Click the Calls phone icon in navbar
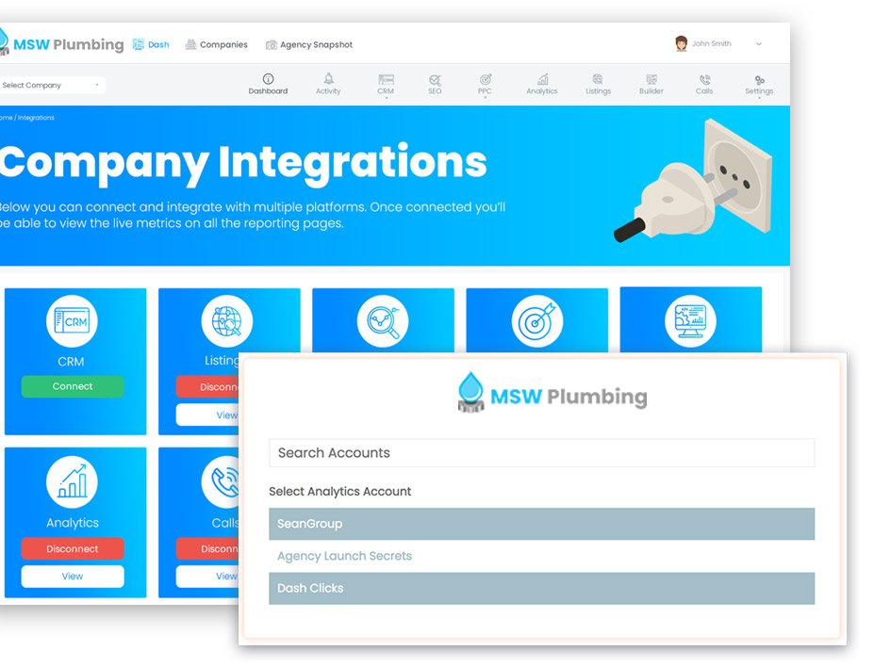This screenshot has width=874, height=667. click(704, 80)
